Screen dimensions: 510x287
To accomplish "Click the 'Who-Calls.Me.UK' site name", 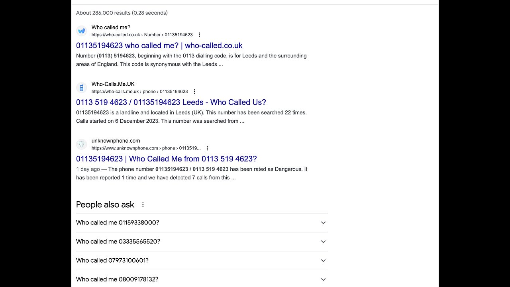I will 113,84.
